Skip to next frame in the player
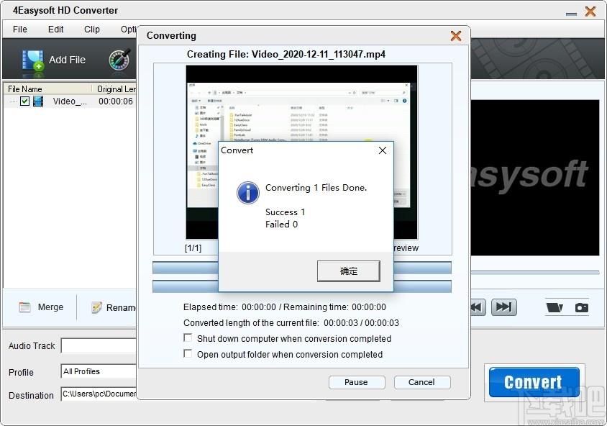The height and width of the screenshot is (426, 607). [x=503, y=307]
